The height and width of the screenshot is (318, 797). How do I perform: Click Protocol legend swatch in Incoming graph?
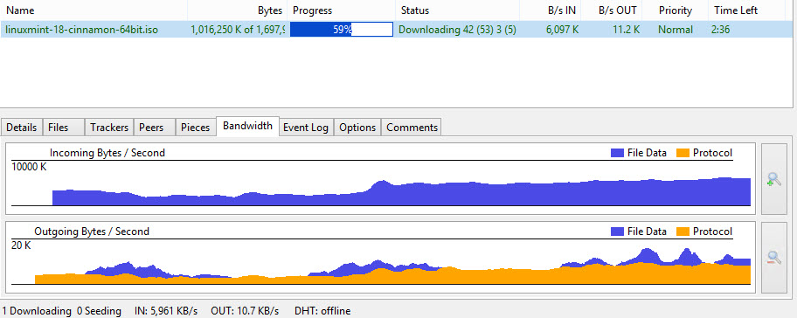tap(683, 153)
